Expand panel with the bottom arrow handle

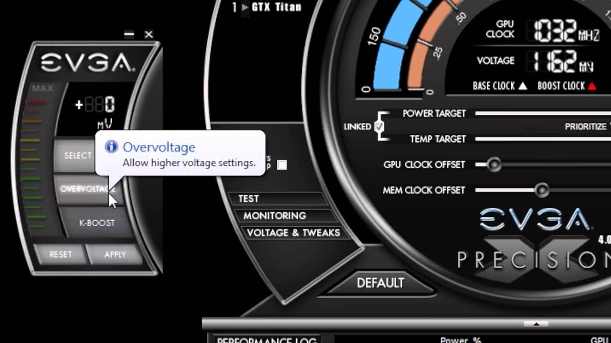pyautogui.click(x=536, y=323)
